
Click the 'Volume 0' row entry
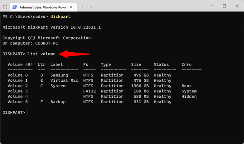pyautogui.click(x=18, y=75)
